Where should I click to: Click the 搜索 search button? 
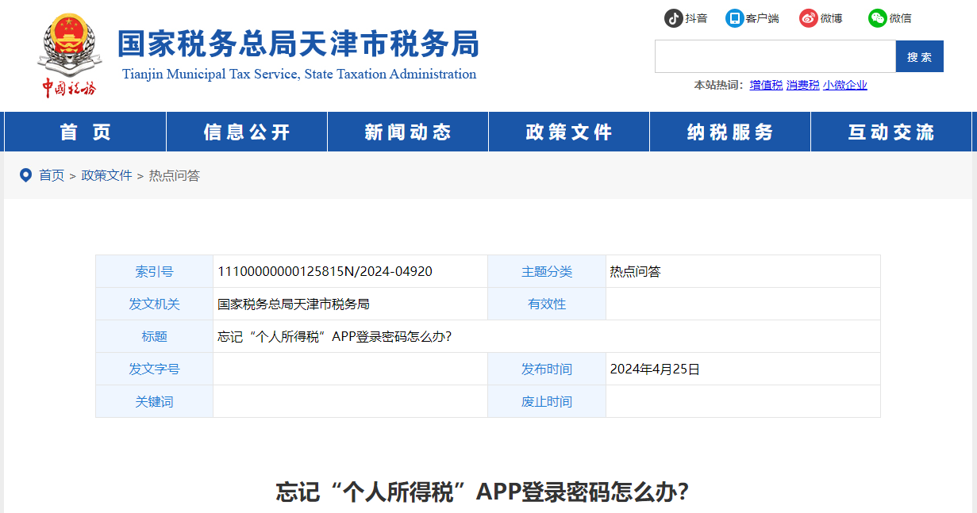click(x=919, y=56)
